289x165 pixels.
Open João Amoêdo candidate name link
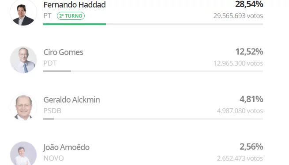tap(66, 147)
